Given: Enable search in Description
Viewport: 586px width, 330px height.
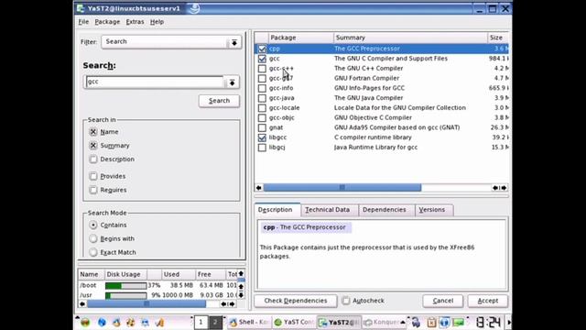Looking at the screenshot, I should 93,159.
